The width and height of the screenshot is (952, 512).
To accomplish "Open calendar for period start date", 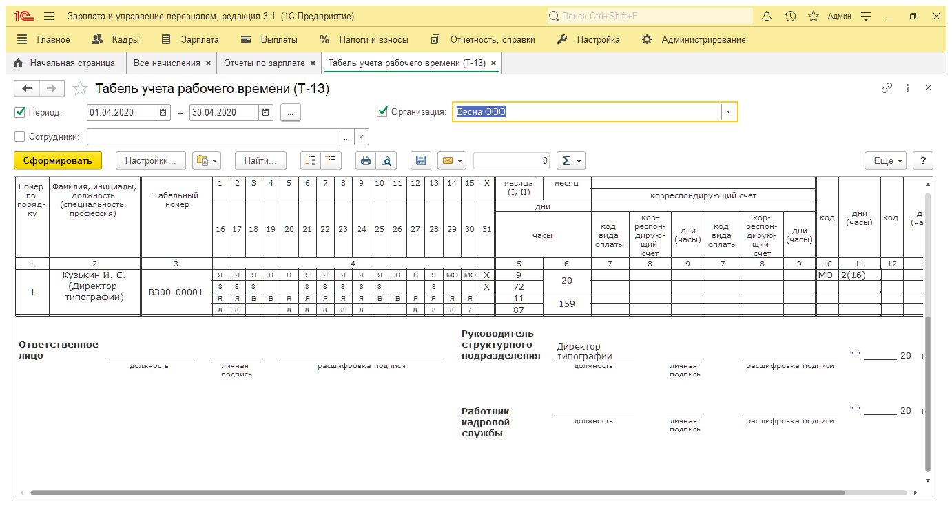I will (163, 112).
